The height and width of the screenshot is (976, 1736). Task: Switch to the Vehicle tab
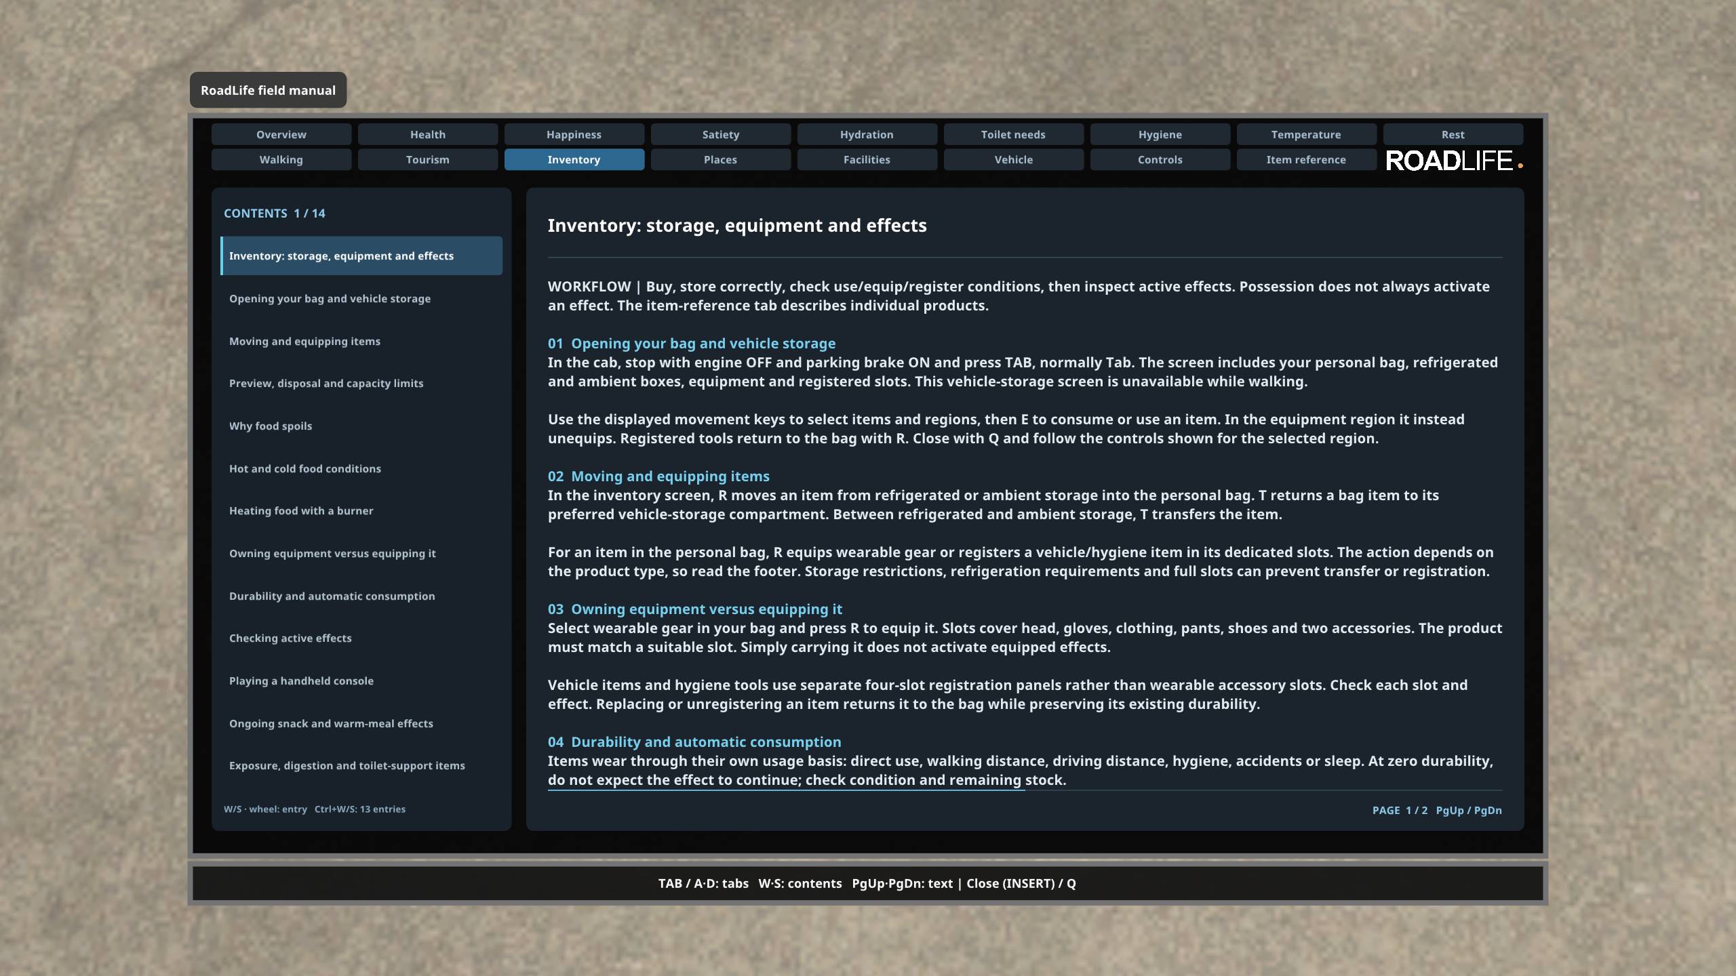point(1014,159)
